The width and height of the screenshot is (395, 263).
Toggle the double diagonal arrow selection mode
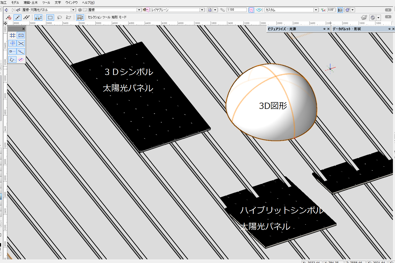(x=26, y=17)
